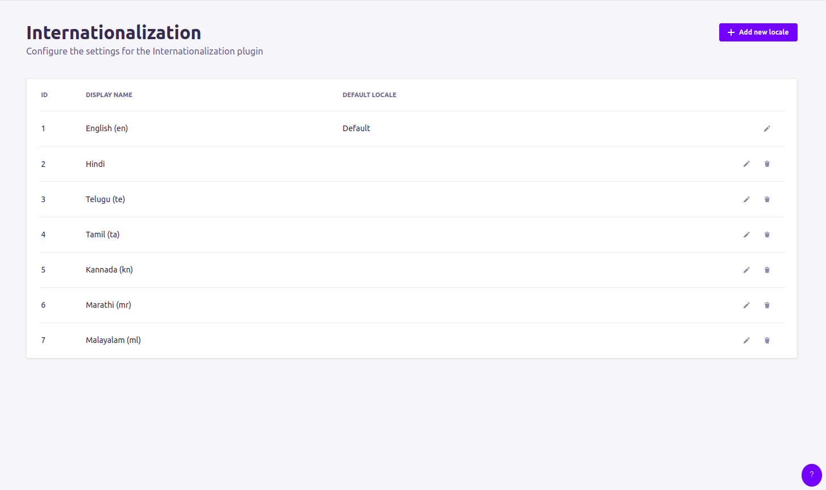Delete the Kannada (kn) locale
The height and width of the screenshot is (490, 826).
tap(767, 270)
